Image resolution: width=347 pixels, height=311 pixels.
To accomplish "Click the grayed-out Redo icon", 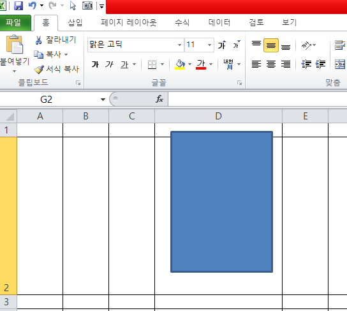I will coord(52,6).
